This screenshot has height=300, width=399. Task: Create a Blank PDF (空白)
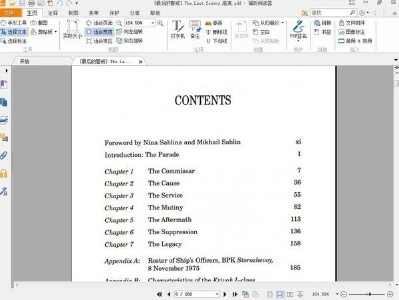point(261,32)
